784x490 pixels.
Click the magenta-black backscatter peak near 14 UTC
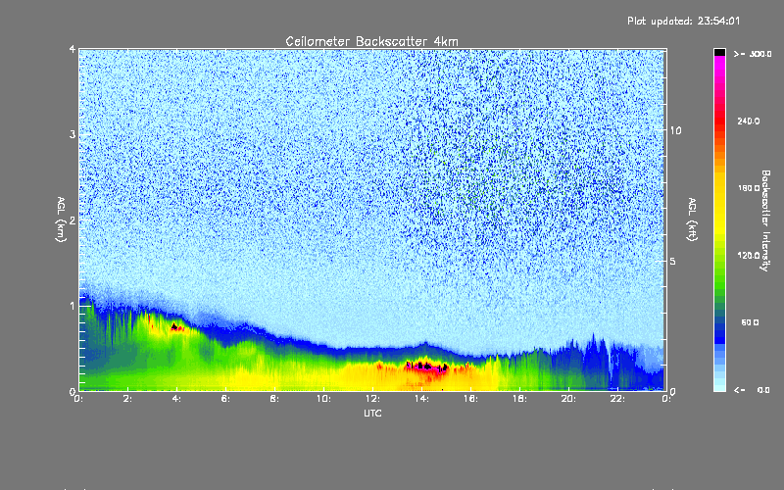tap(426, 367)
